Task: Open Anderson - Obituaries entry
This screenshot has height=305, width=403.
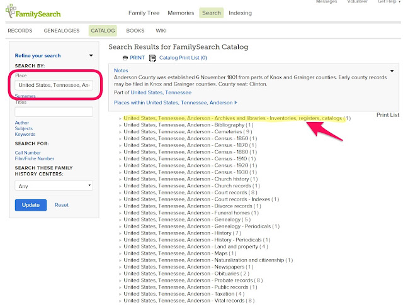Action: pos(186,274)
